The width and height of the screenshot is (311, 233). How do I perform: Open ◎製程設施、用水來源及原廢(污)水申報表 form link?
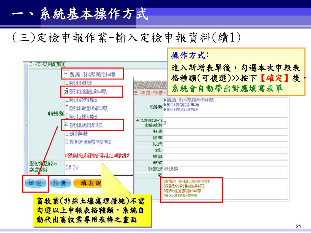pyautogui.click(x=186, y=181)
